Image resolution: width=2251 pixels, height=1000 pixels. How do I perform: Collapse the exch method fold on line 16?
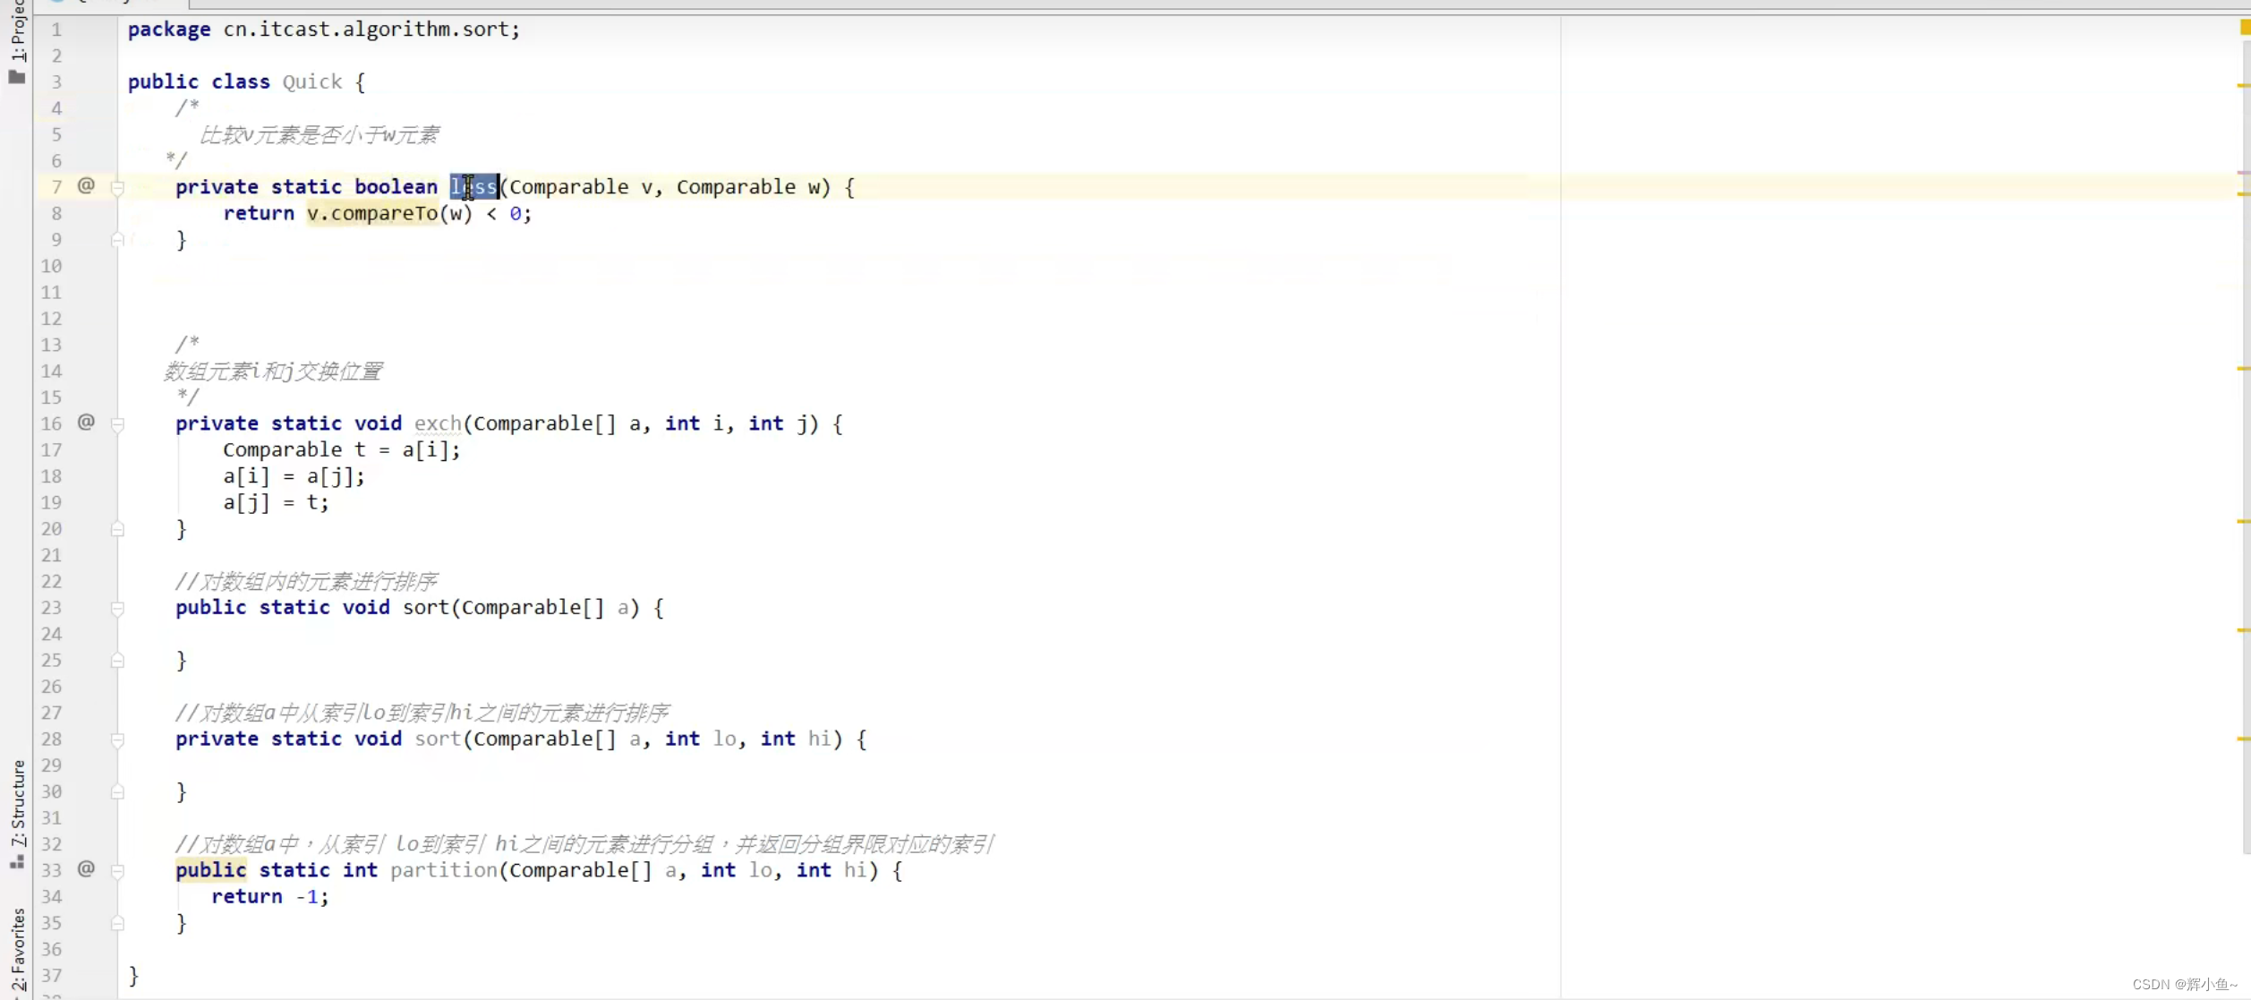click(117, 423)
